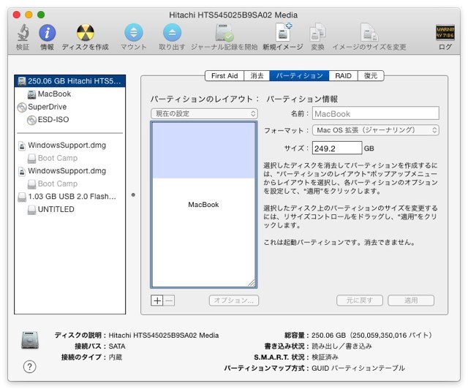Viewport: 468px width, 389px height.
Task: Click Enable Journaling icon (ジャーナル記録を開始)
Action: click(x=224, y=32)
